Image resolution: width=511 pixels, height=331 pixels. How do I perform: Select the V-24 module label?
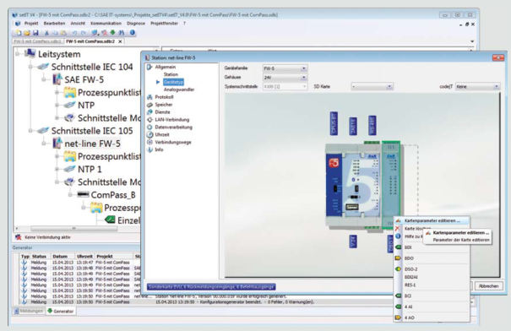[353, 241]
